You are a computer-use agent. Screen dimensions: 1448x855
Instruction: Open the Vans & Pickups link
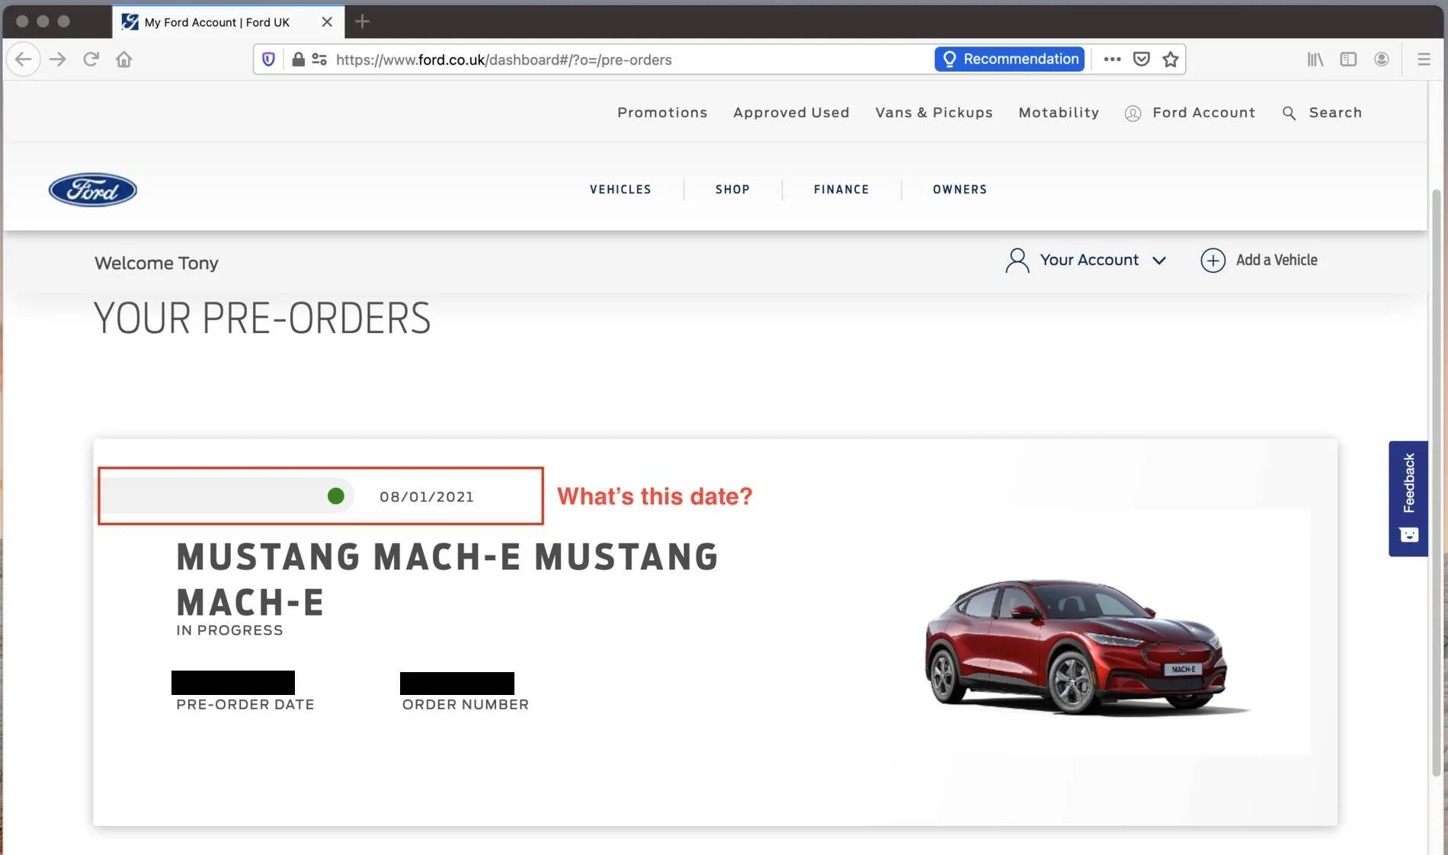[x=934, y=113]
